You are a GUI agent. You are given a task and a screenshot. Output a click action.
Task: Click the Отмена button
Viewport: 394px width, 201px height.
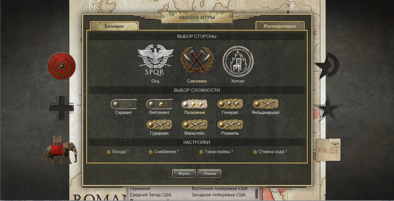pos(209,174)
